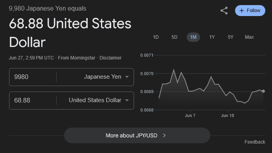Show the Max chart range
272x153 pixels.
point(249,37)
